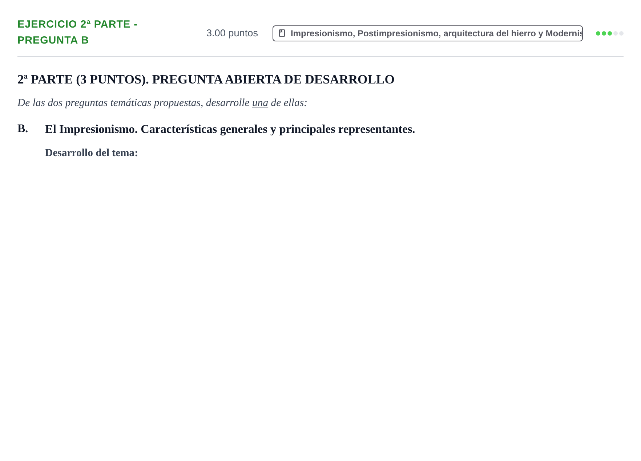
Task: Click the 'B.' question letter
Action: [x=23, y=128]
